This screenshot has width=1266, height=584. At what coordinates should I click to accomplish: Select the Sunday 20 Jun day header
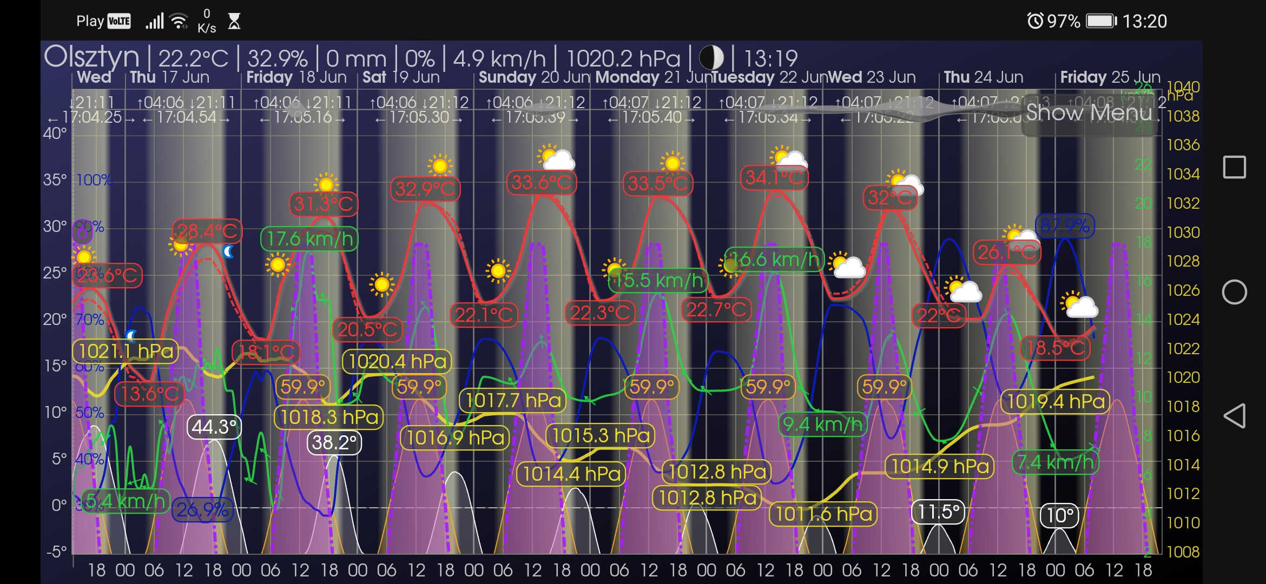pyautogui.click(x=533, y=77)
